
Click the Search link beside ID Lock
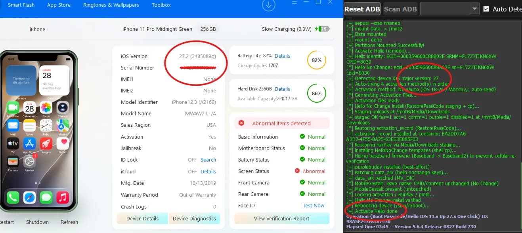tap(208, 160)
